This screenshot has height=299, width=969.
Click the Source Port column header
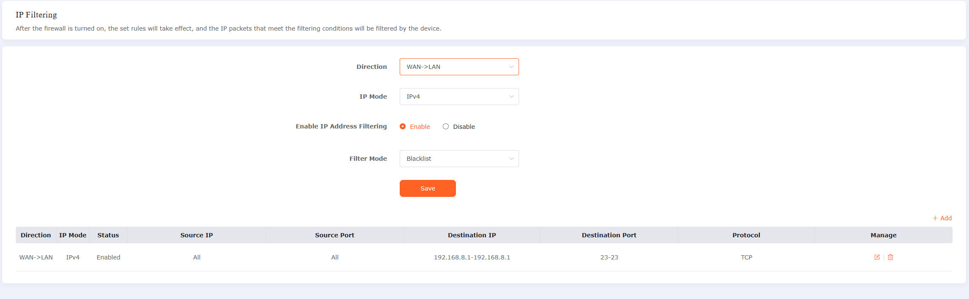pyautogui.click(x=335, y=235)
